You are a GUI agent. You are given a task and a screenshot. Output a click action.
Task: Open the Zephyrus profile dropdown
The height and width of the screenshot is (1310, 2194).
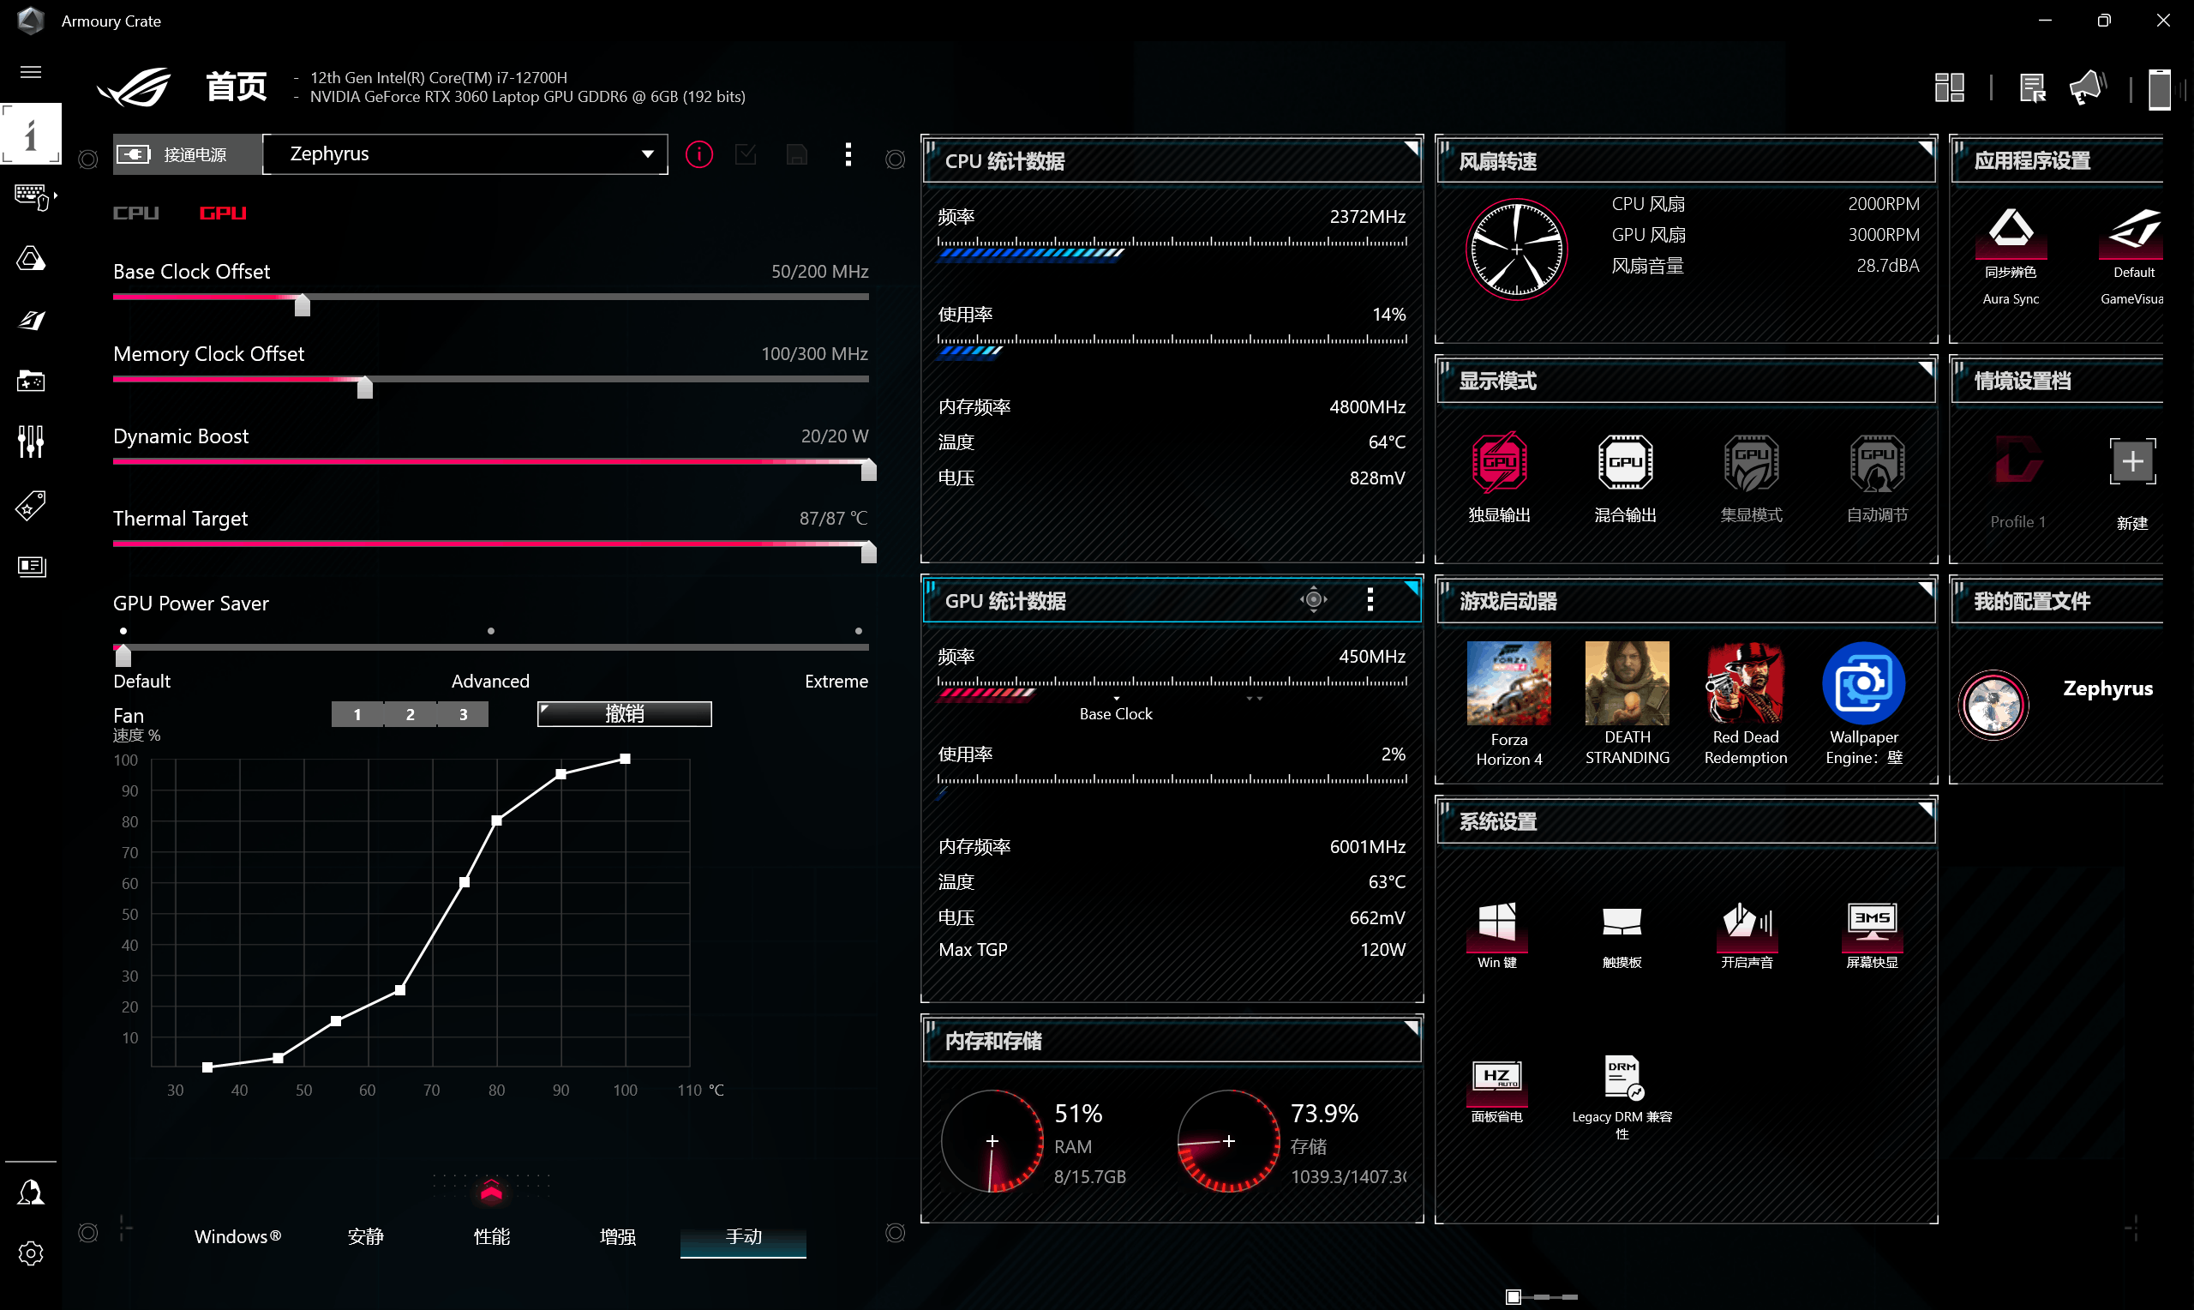(465, 154)
